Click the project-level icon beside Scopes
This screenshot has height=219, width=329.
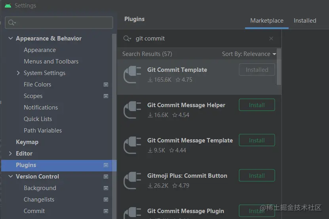click(x=106, y=96)
